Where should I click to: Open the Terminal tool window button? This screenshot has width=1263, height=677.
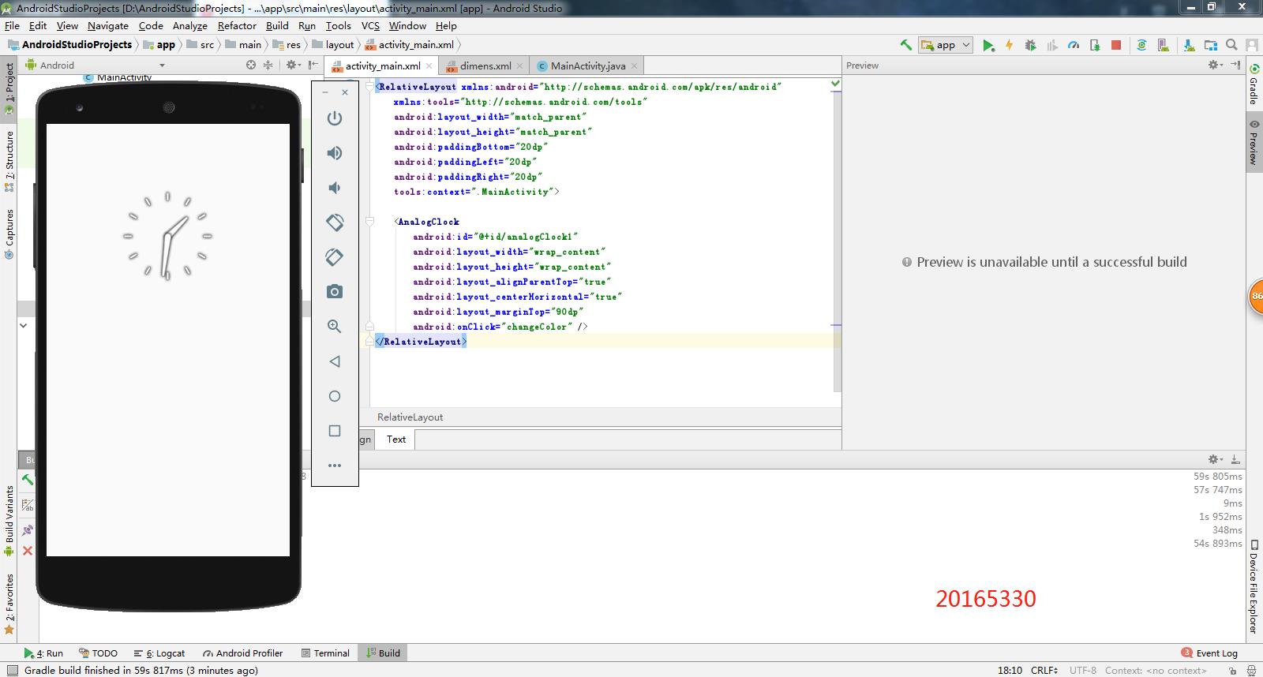point(325,653)
